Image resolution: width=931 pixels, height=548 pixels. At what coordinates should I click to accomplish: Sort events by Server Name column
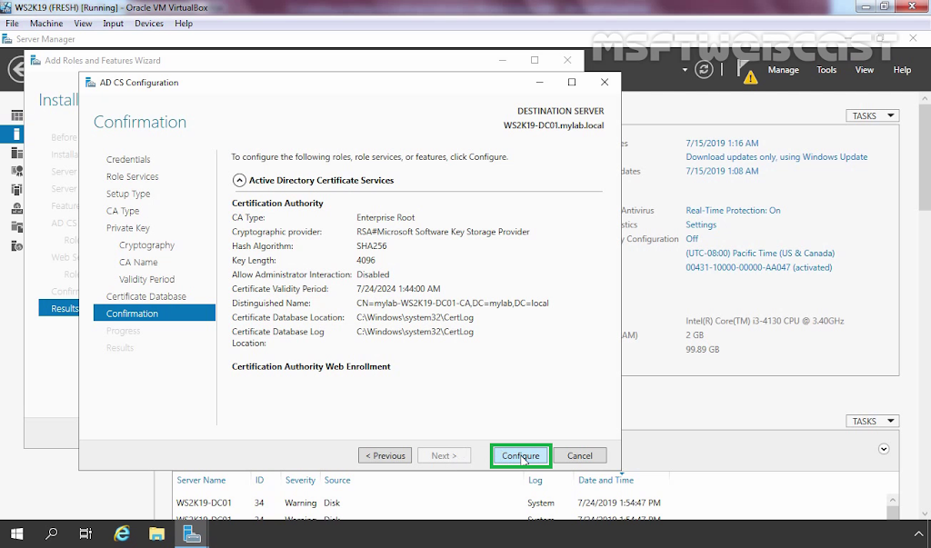click(201, 480)
